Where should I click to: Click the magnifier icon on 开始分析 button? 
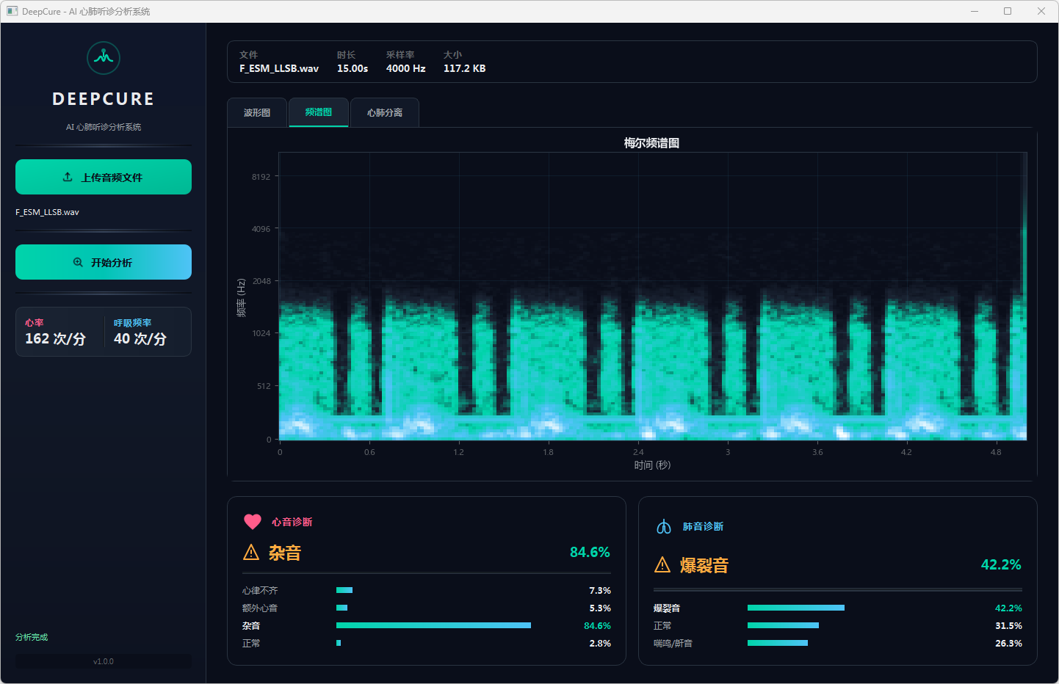pyautogui.click(x=78, y=263)
